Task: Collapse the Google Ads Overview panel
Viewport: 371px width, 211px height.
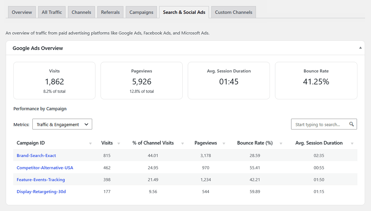Action: pos(360,48)
